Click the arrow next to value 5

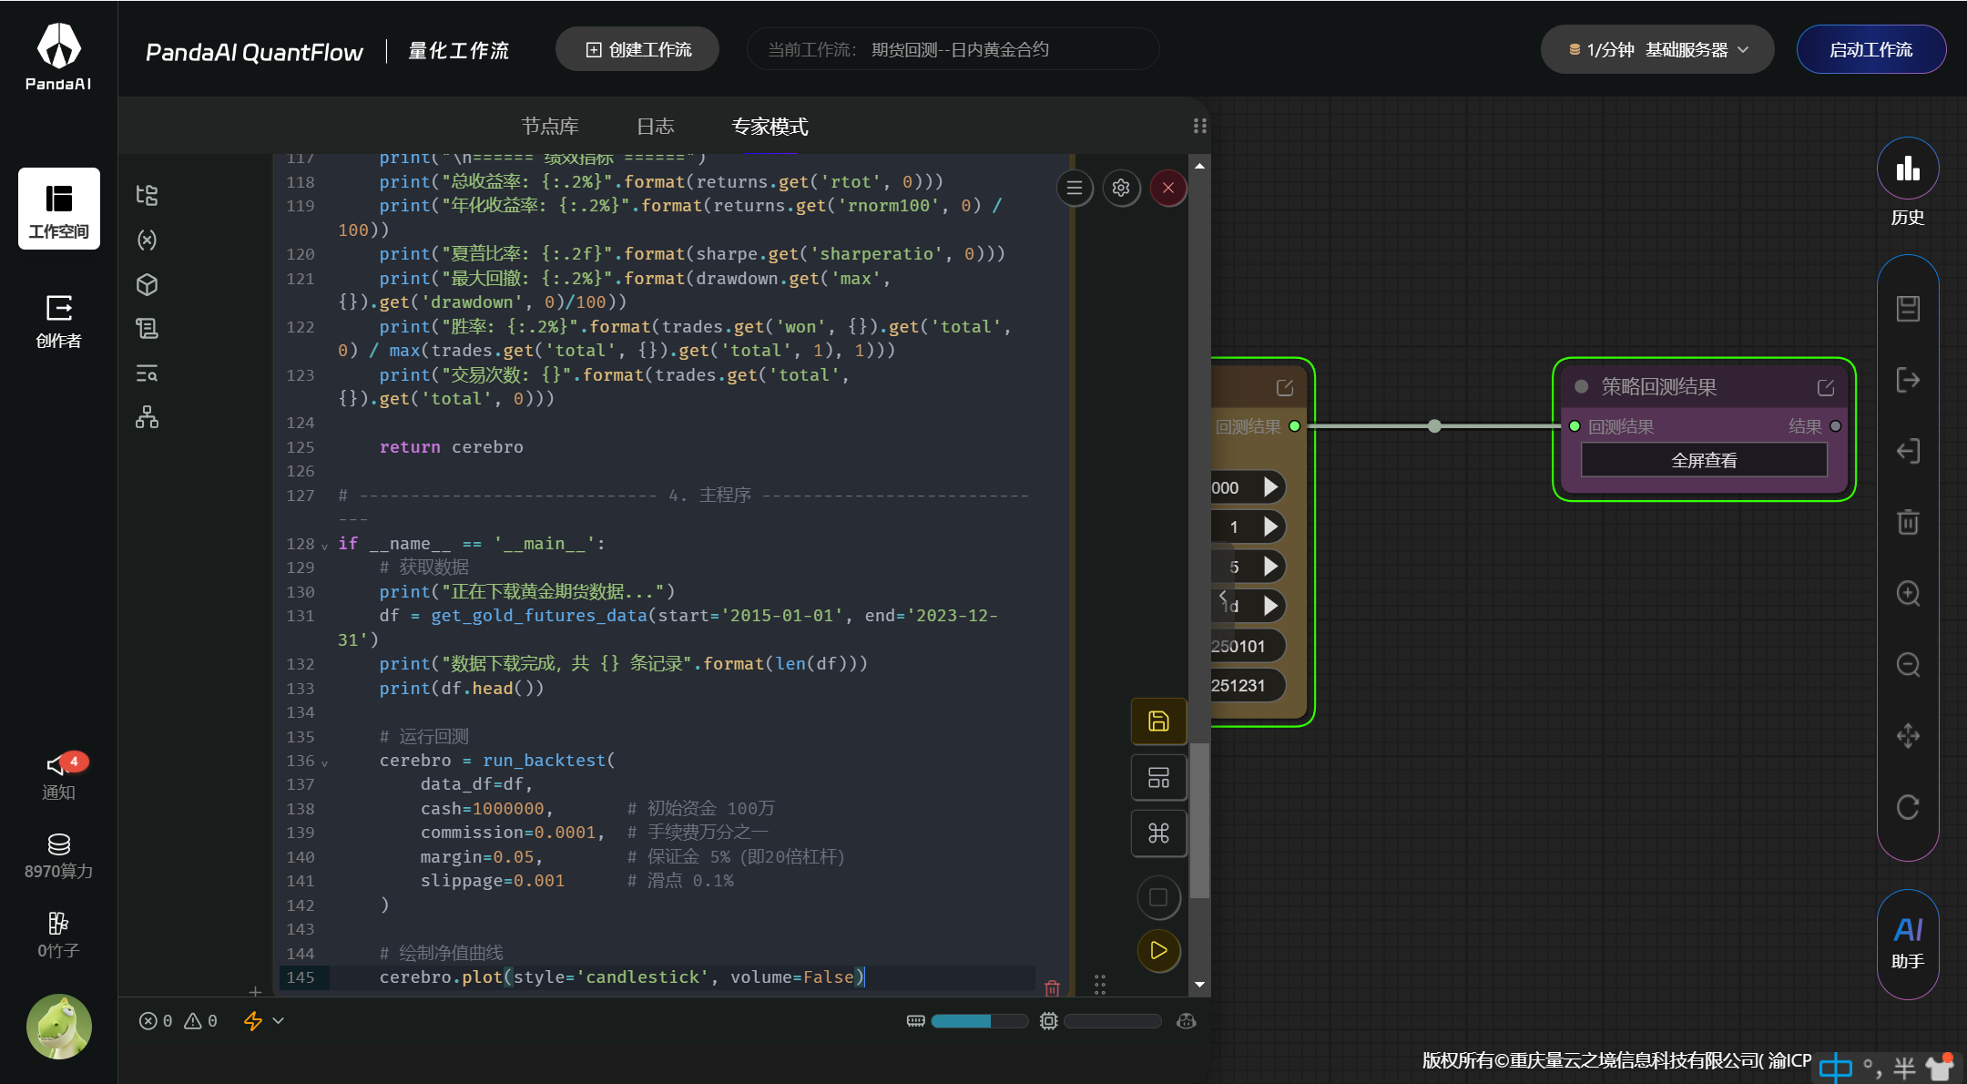(x=1271, y=567)
